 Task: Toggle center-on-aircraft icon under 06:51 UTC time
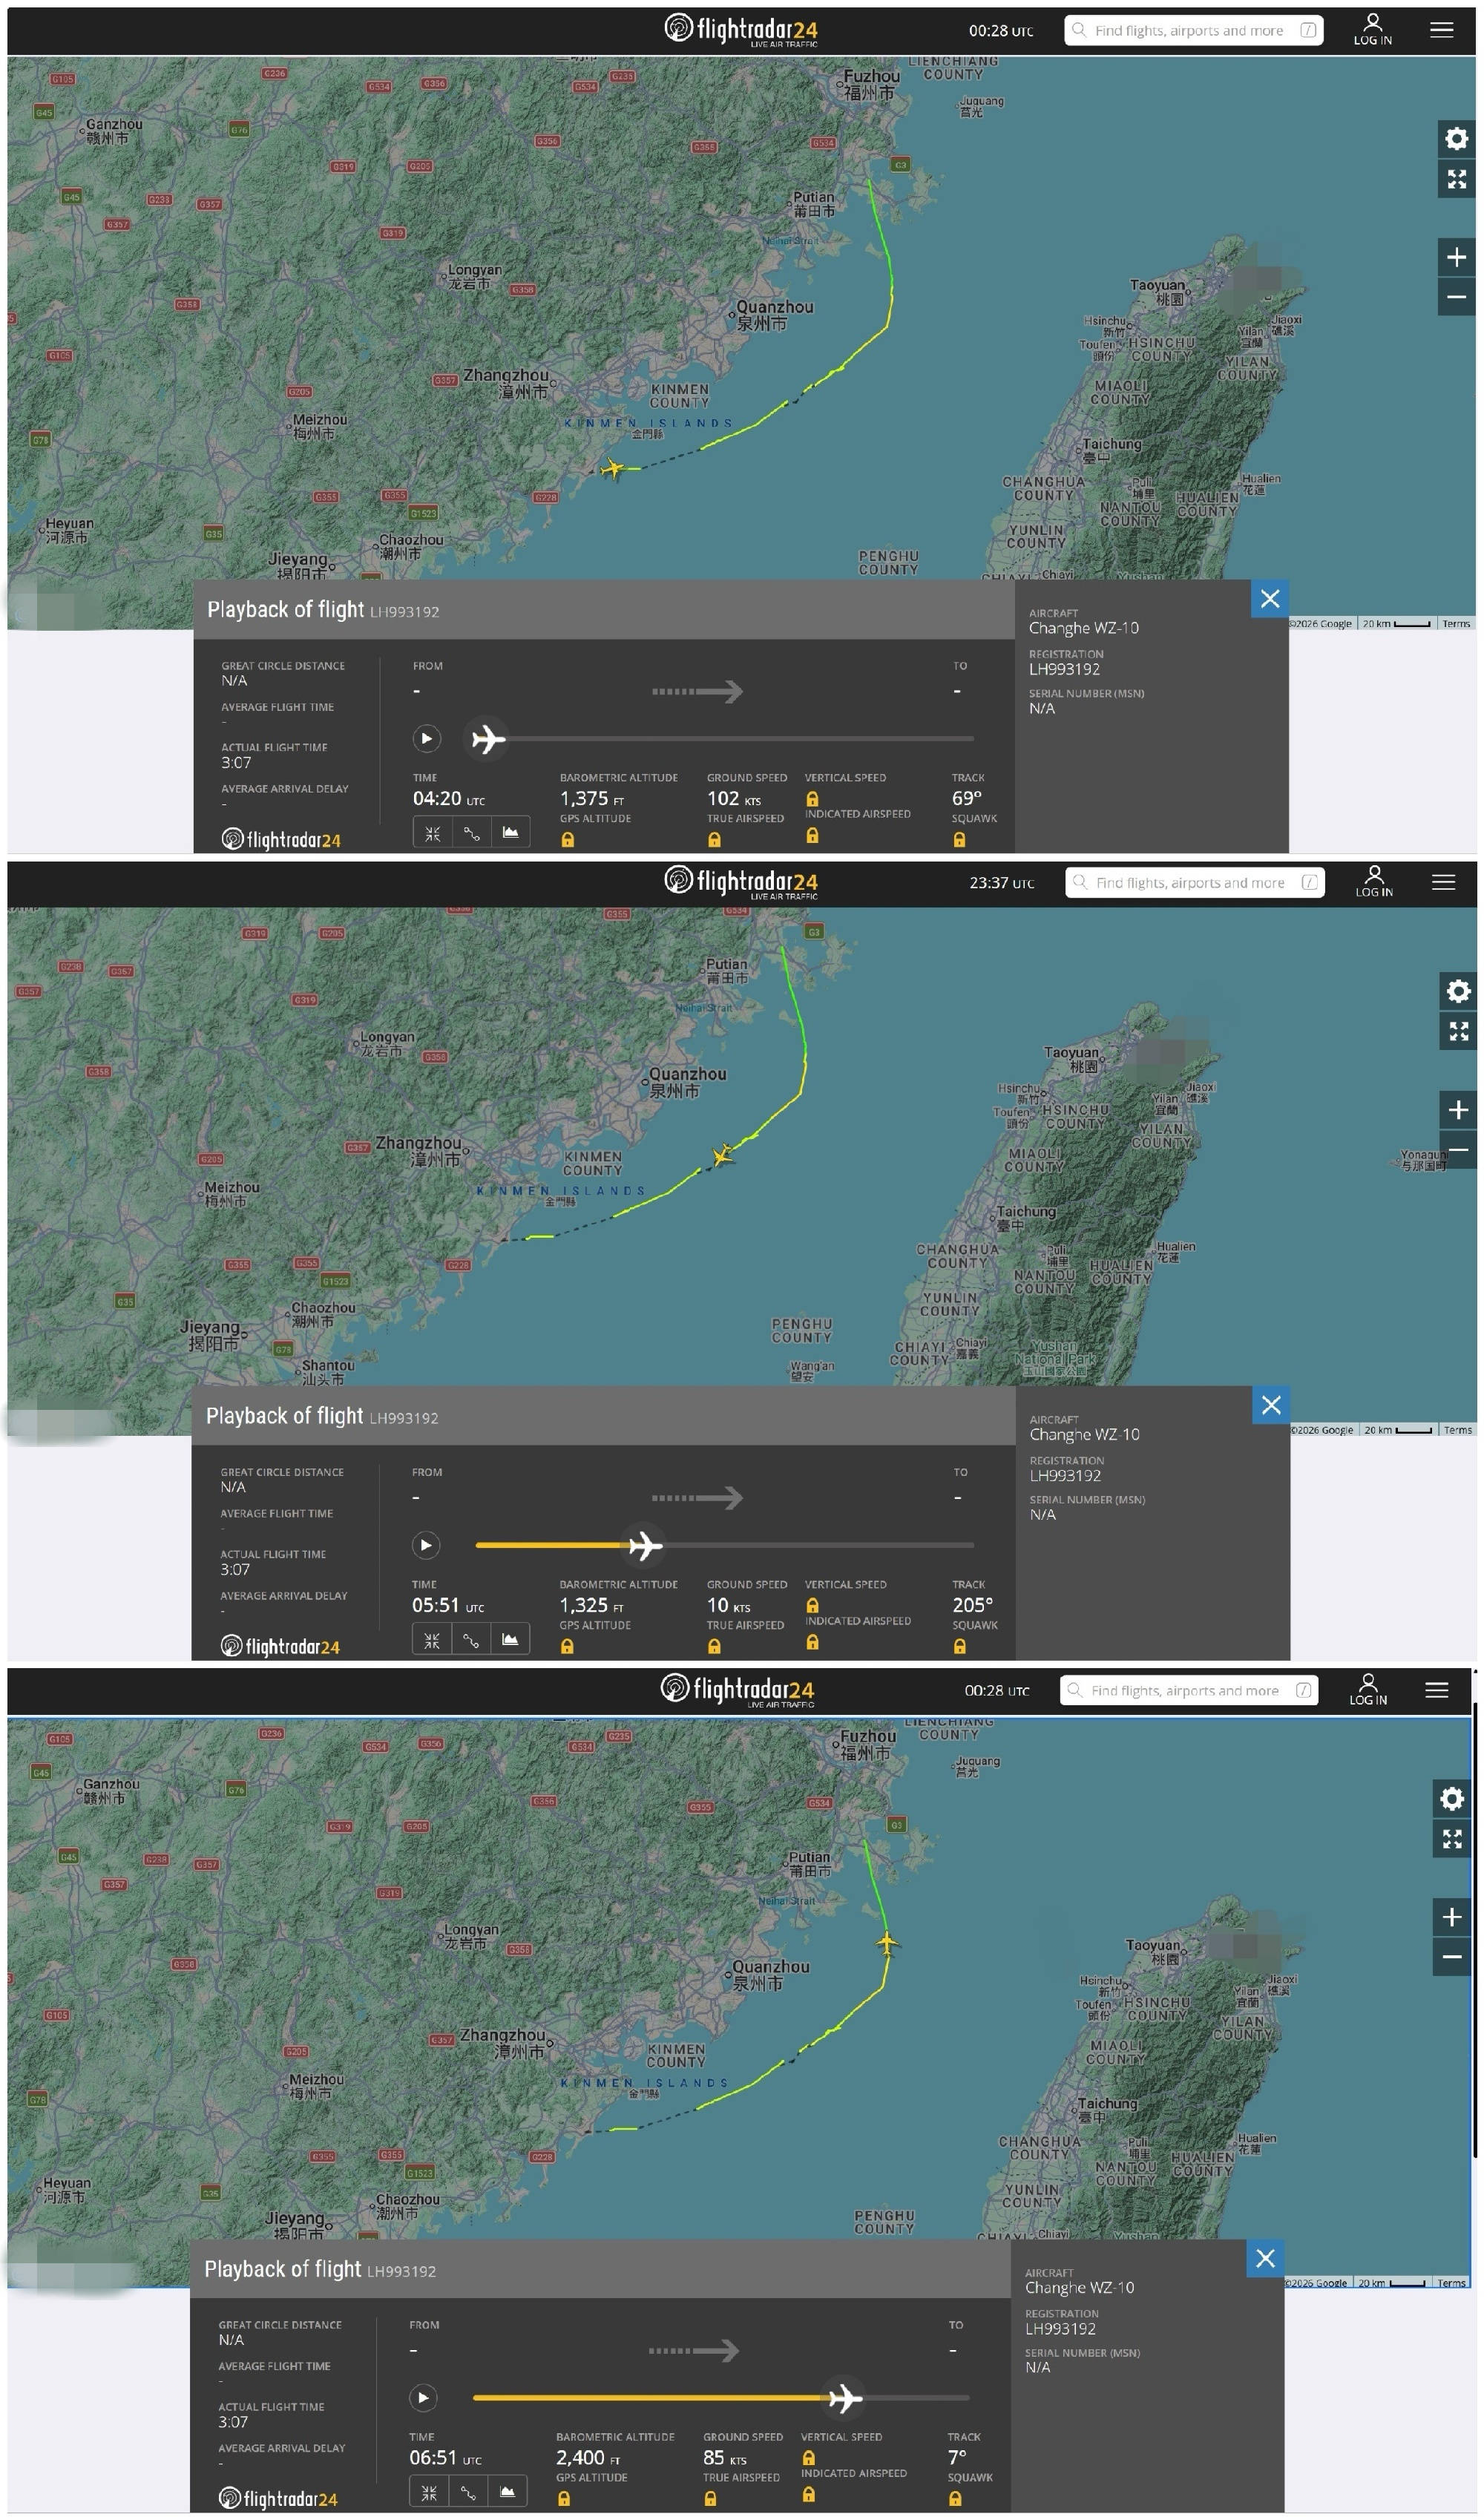429,2492
